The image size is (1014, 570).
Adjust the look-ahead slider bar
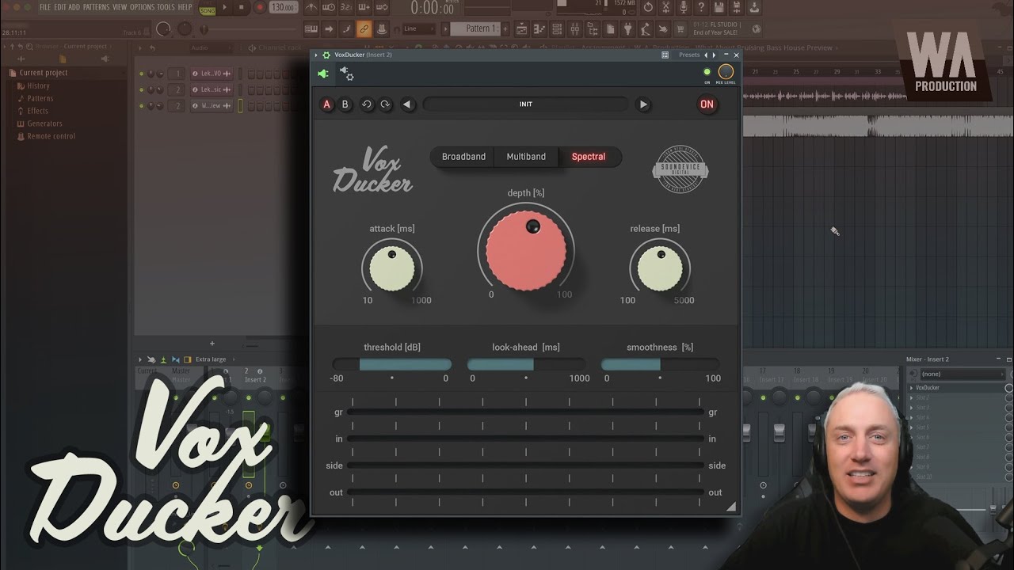pos(526,365)
